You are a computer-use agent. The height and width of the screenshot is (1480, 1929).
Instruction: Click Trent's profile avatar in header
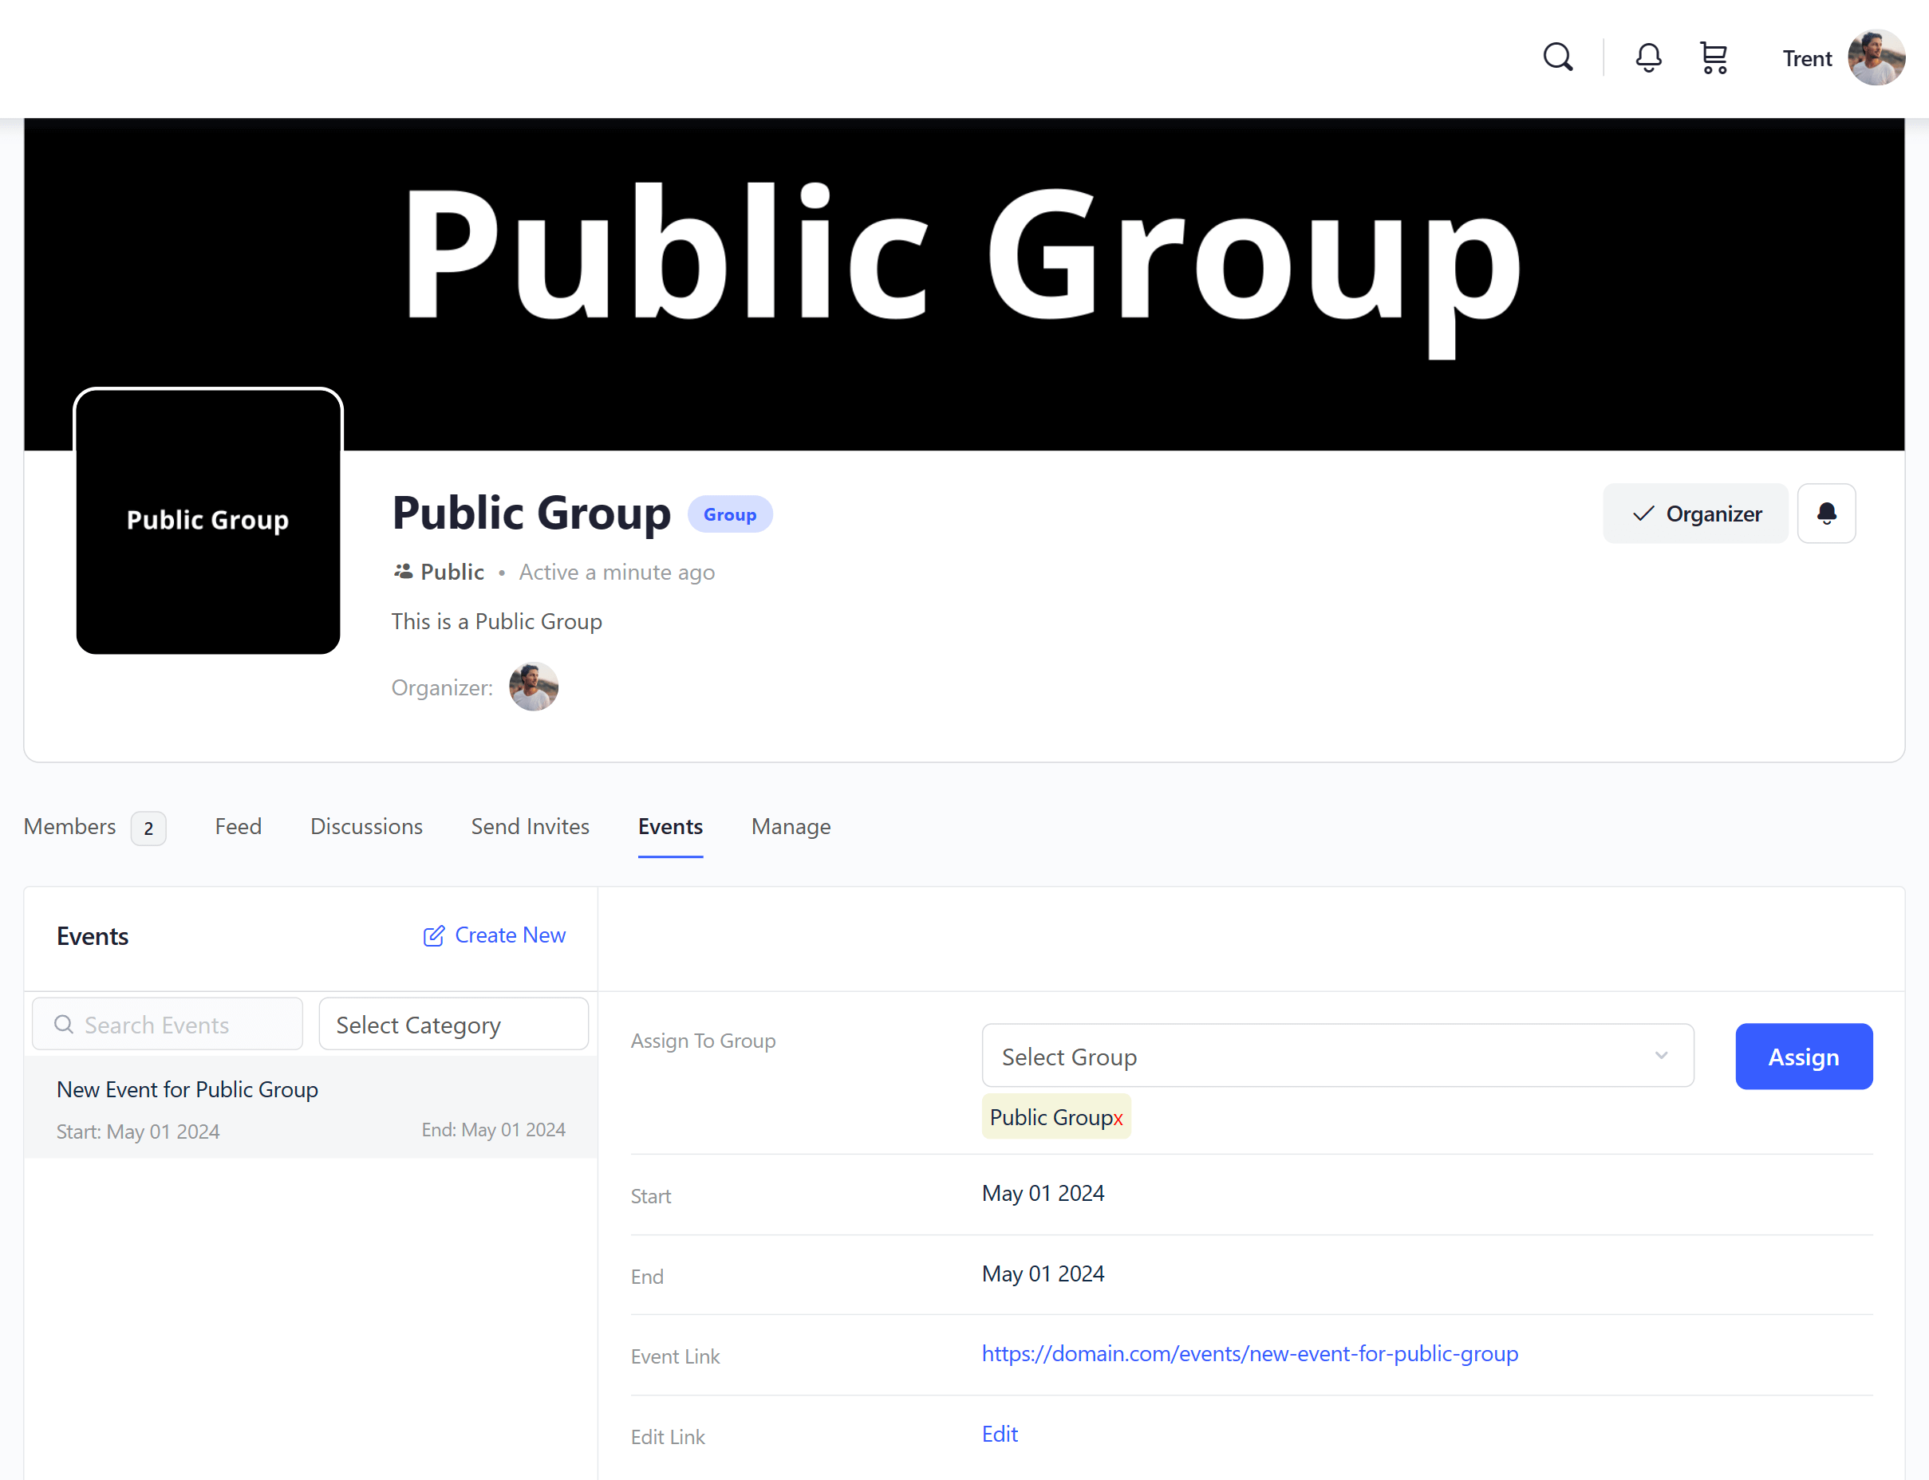point(1876,58)
